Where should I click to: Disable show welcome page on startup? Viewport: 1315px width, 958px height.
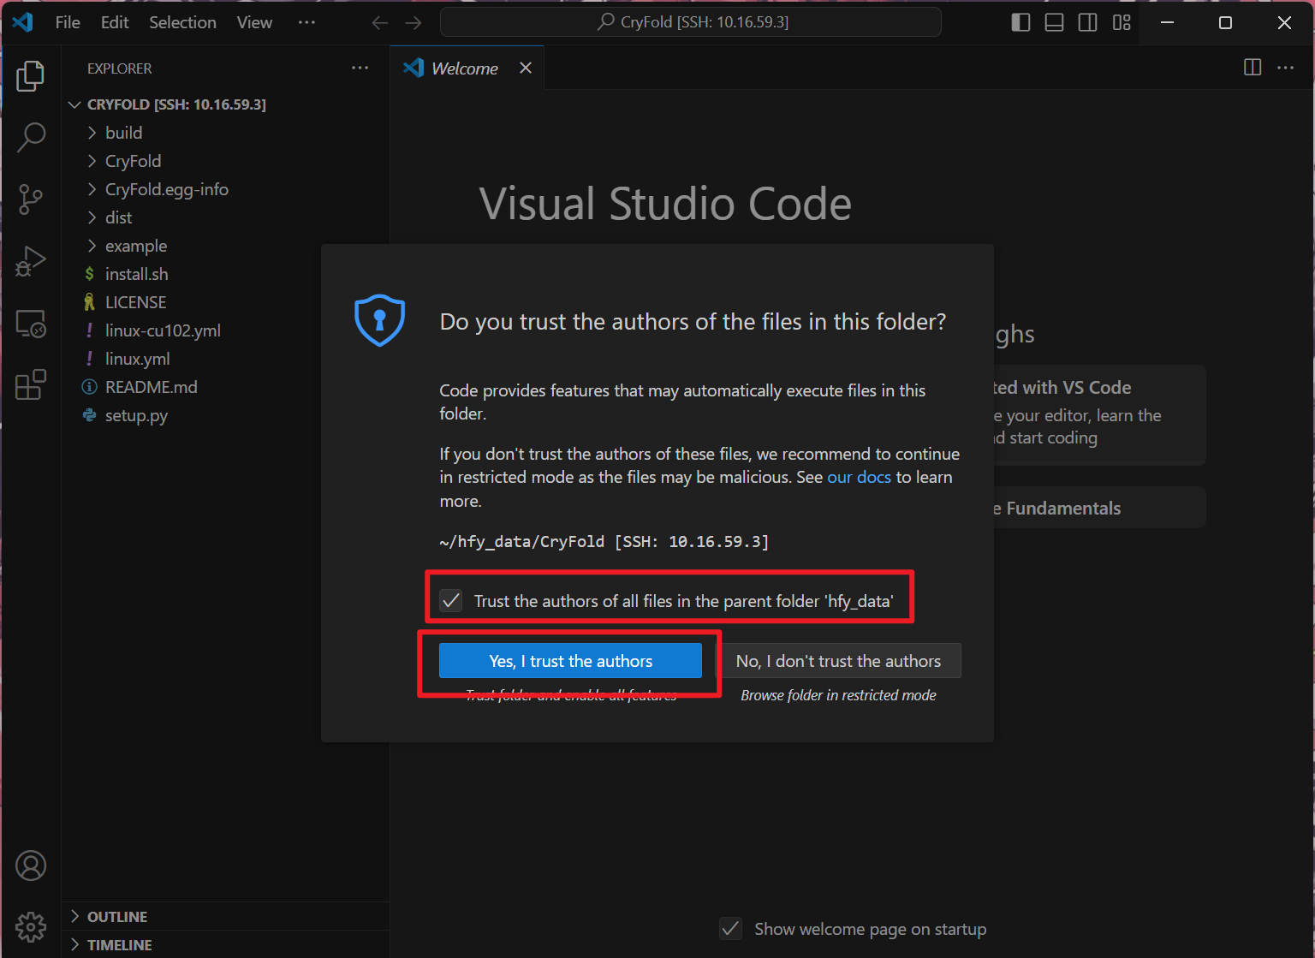click(730, 928)
